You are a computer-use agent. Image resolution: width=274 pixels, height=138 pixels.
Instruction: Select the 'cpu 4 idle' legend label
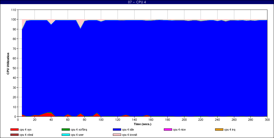pyautogui.click(x=128, y=130)
